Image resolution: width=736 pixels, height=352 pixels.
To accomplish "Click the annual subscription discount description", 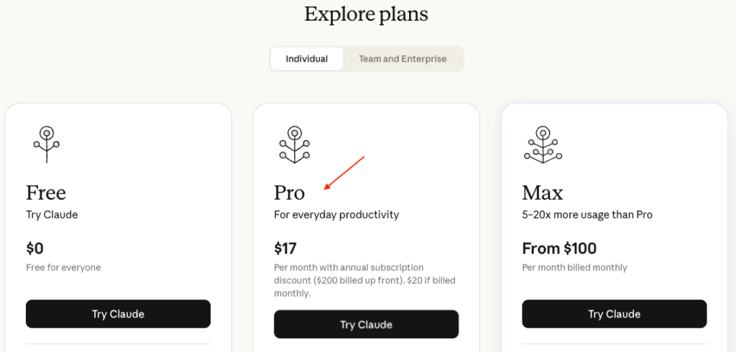I will click(364, 280).
